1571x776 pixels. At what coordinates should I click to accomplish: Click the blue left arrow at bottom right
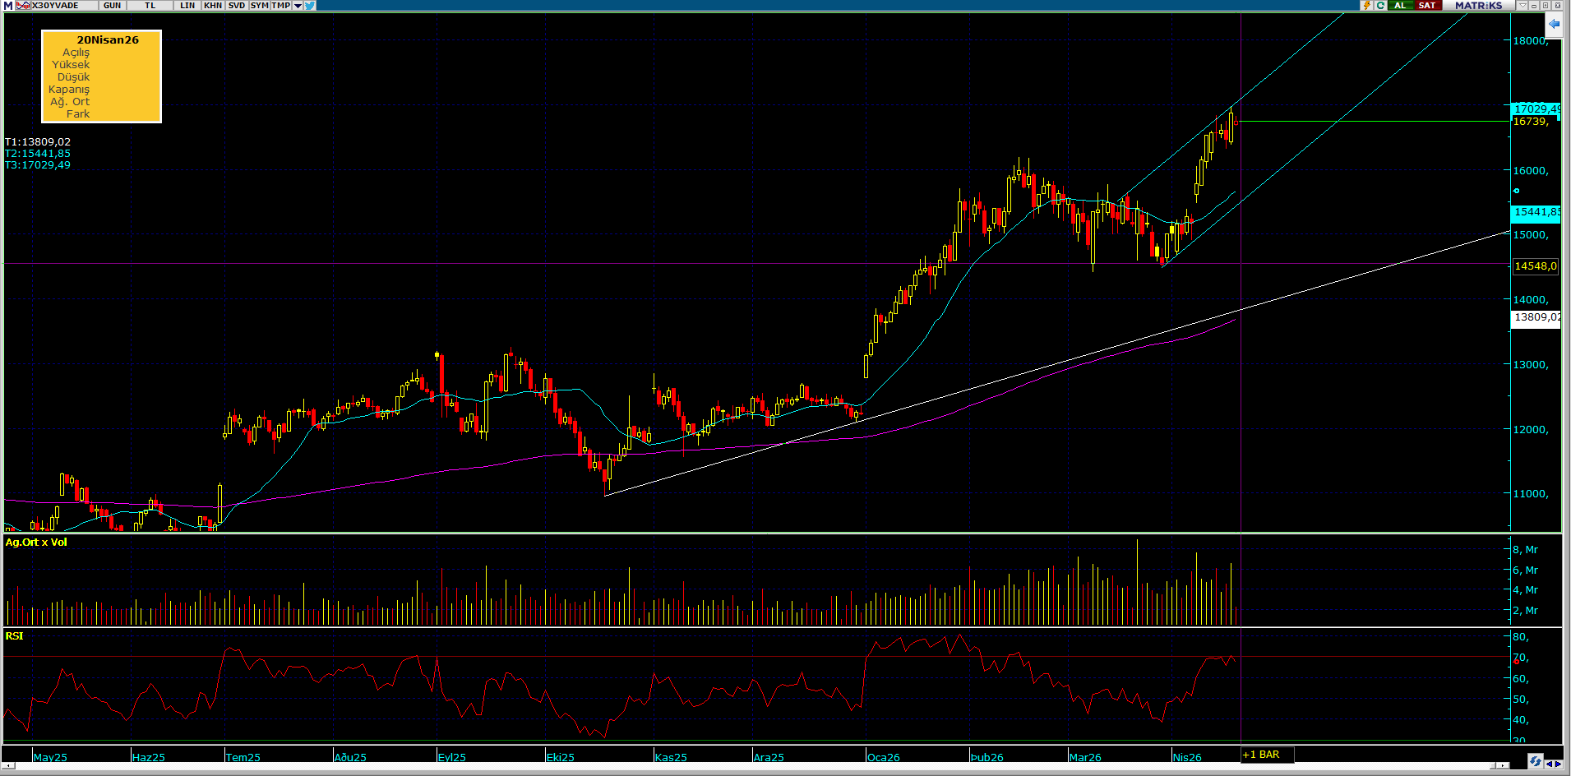[1549, 764]
